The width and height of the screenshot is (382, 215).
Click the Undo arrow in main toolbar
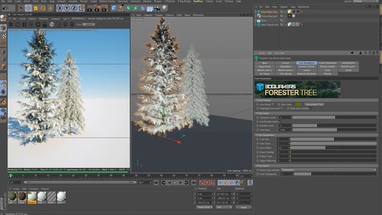pyautogui.click(x=5, y=8)
